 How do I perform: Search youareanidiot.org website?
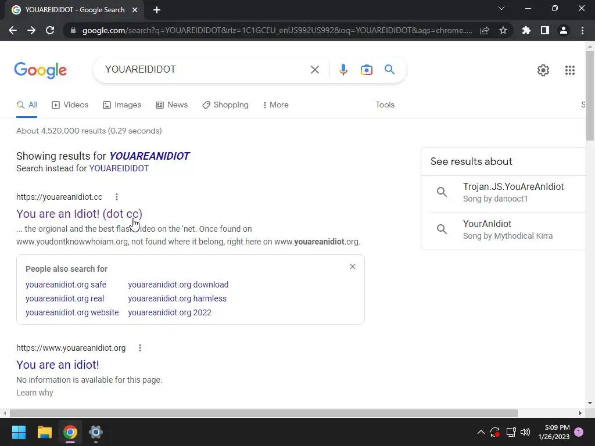[x=72, y=312]
